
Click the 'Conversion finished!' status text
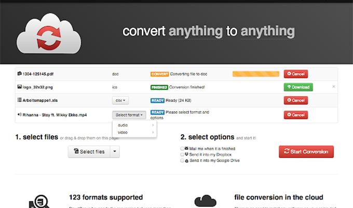pos(187,87)
